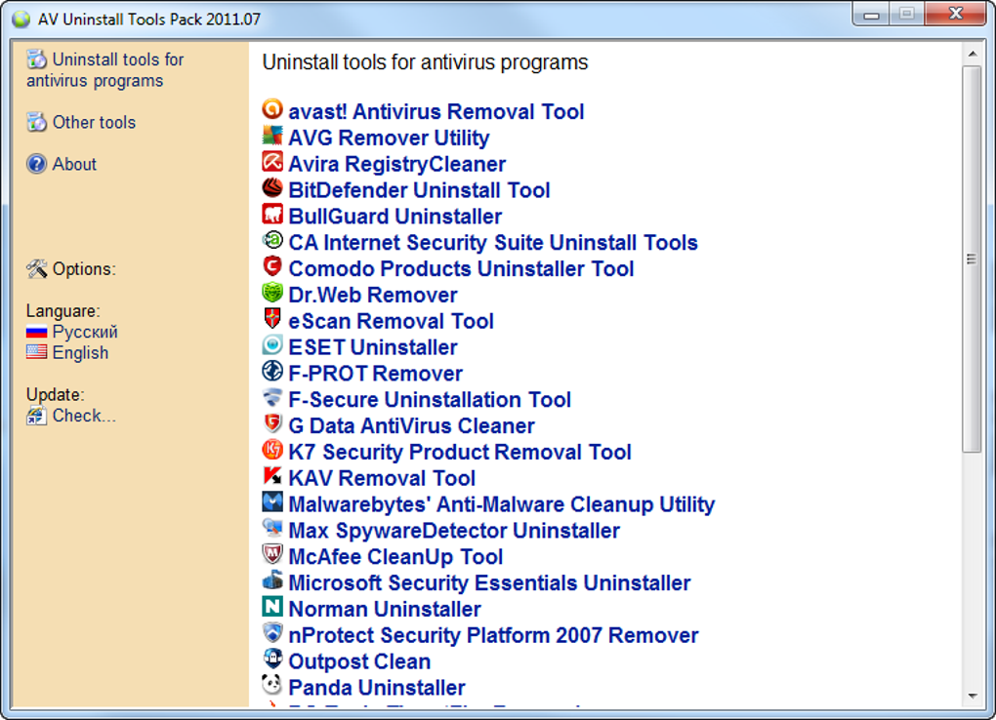Click the Other tools sidebar icon
This screenshot has width=996, height=720.
(x=37, y=122)
